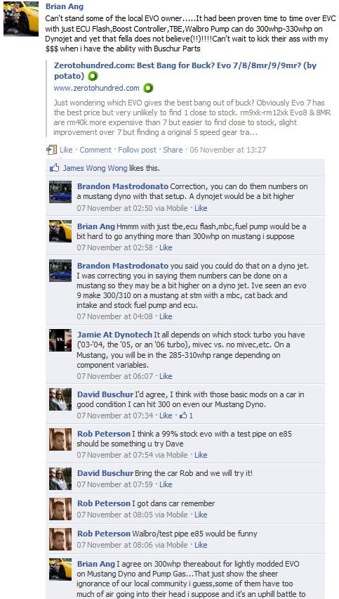Click green icon beside www.zerotohundred.com
The width and height of the screenshot is (339, 599).
pos(148,89)
